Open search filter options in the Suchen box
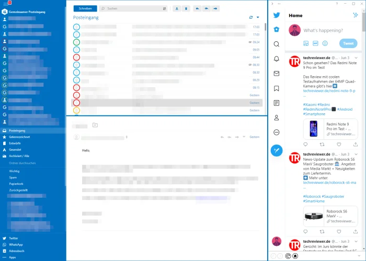The height and width of the screenshot is (261, 366). coord(164,9)
